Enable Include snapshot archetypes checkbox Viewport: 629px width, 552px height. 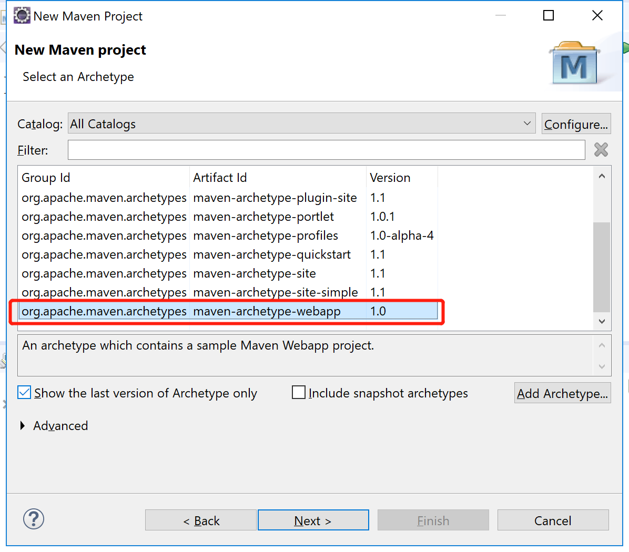(x=299, y=393)
